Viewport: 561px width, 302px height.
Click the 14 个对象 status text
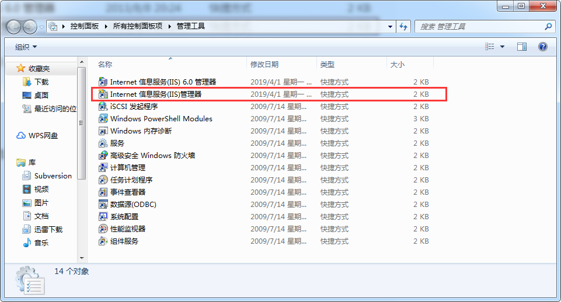pos(72,271)
